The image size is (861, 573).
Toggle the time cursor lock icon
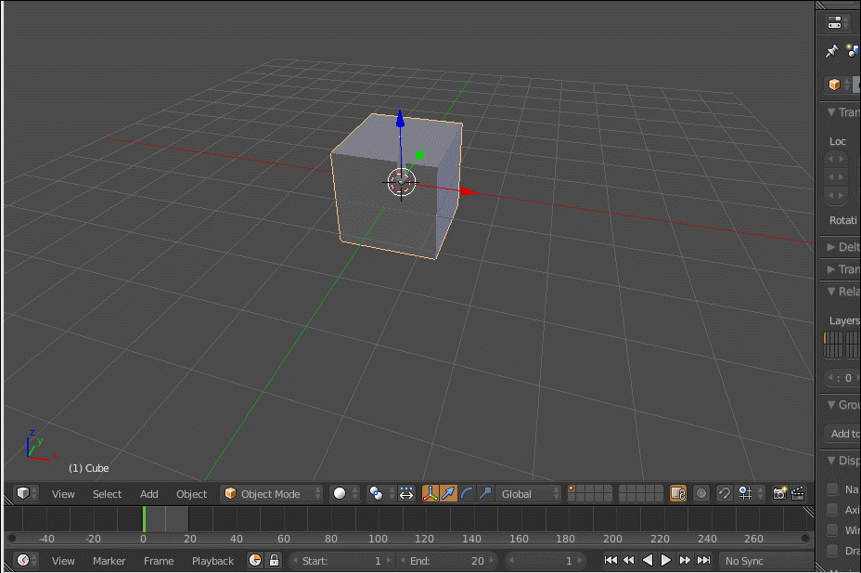pyautogui.click(x=274, y=560)
